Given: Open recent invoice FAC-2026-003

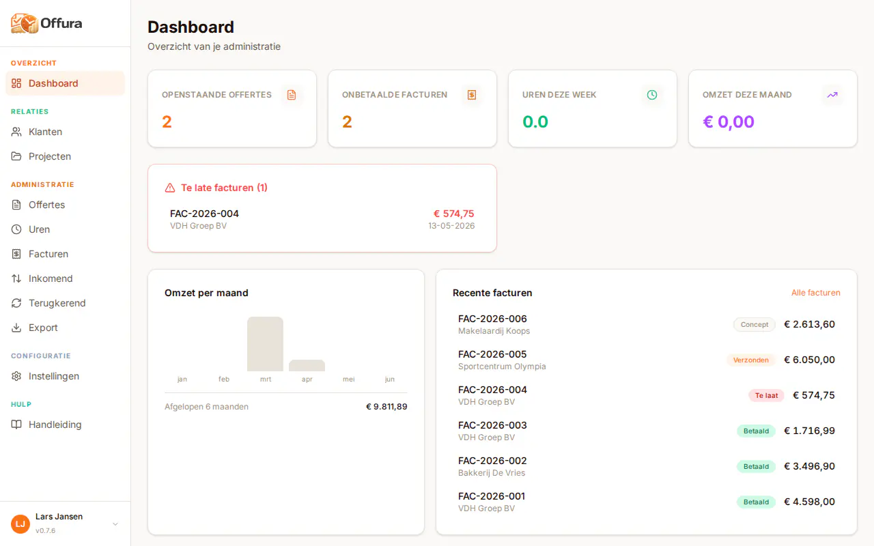Looking at the screenshot, I should point(647,431).
